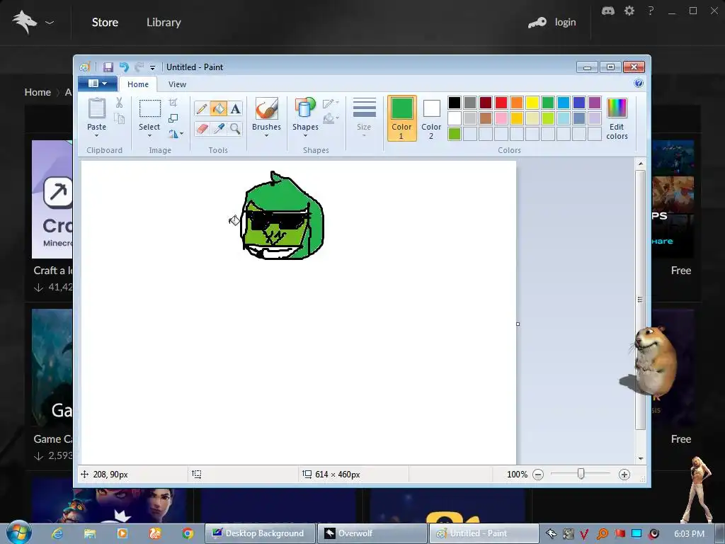Select the Magnifier tool in Paint
The width and height of the screenshot is (725, 544).
tap(235, 128)
